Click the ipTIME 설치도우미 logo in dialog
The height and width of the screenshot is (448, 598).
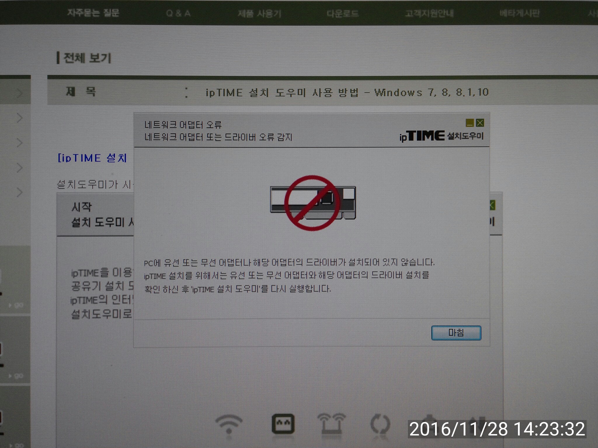[x=441, y=136]
